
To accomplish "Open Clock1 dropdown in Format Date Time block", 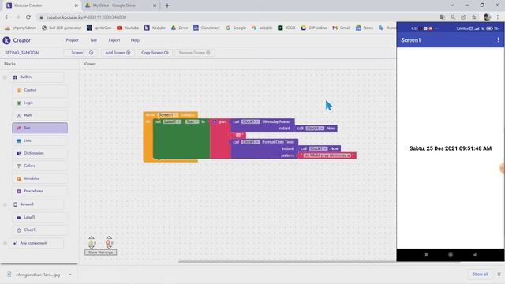I will (251, 142).
